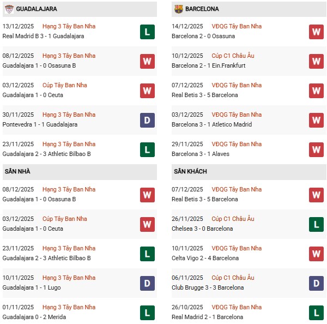Click the BARCELONA team header title
Screen dimensions: 327x324
pyautogui.click(x=202, y=9)
